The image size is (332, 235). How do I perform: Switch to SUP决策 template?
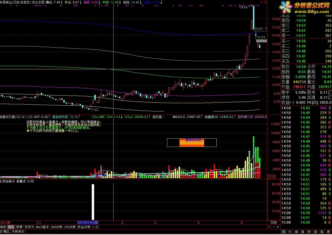click(70, 227)
